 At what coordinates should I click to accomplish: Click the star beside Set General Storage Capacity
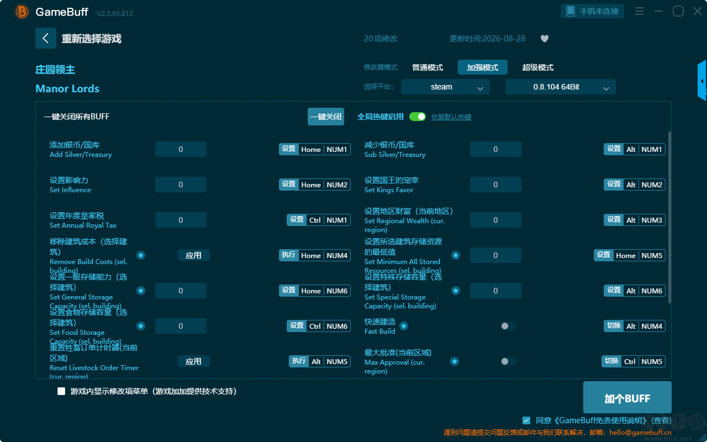[x=141, y=291]
